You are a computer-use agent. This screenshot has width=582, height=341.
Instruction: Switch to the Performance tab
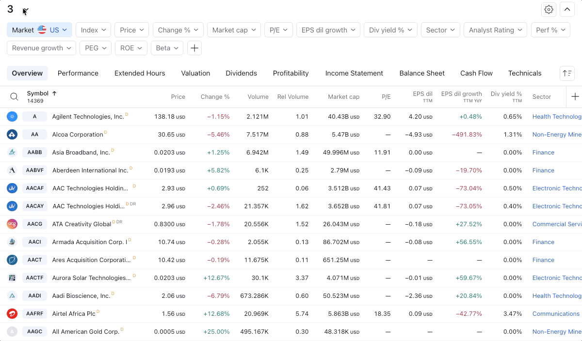(x=78, y=73)
